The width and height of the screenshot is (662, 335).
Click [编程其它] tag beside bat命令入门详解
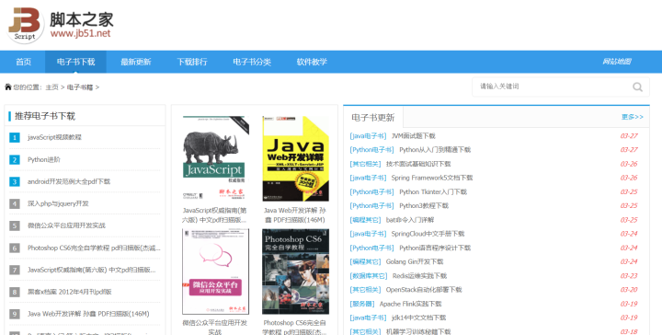(365, 220)
